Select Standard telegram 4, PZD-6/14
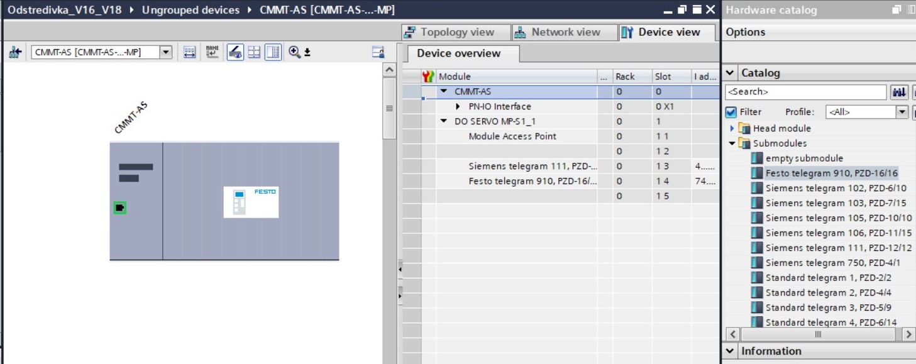 click(x=831, y=323)
